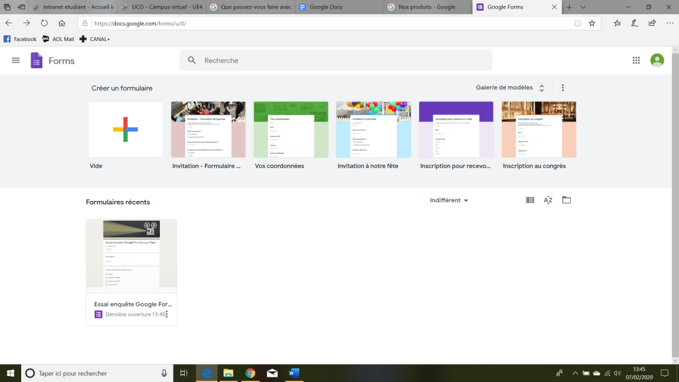Click the Forms logo icon
This screenshot has height=382, width=679.
click(x=36, y=61)
